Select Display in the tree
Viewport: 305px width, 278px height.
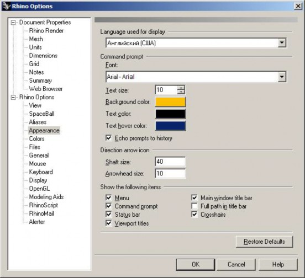click(38, 180)
